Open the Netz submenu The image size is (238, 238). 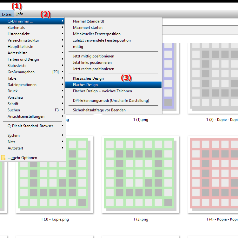pyautogui.click(x=32, y=142)
